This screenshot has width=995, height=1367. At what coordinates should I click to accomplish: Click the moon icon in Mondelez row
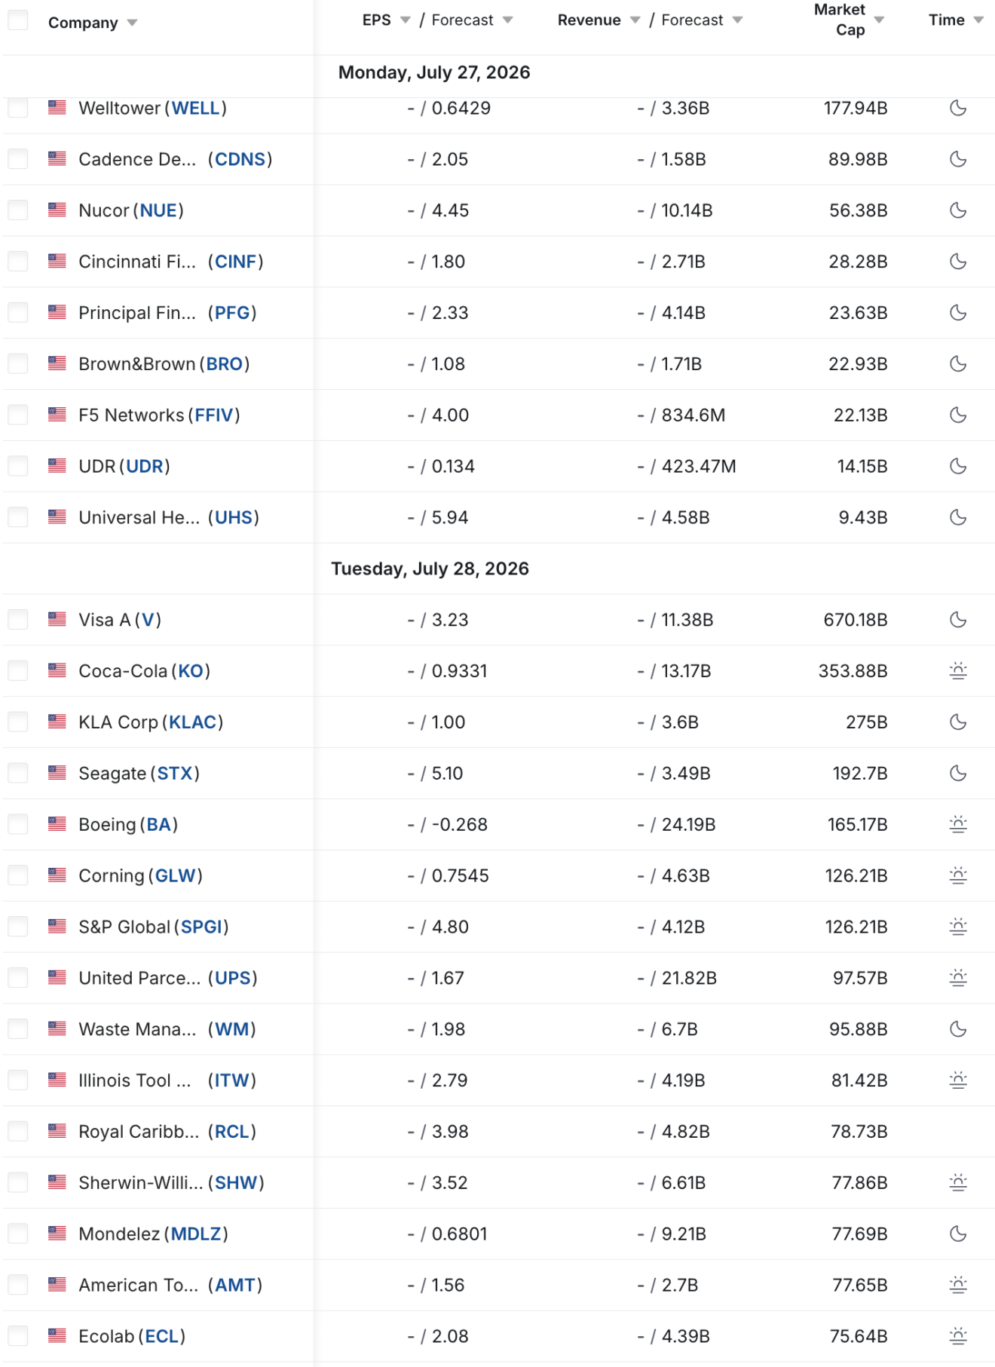coord(957,1234)
